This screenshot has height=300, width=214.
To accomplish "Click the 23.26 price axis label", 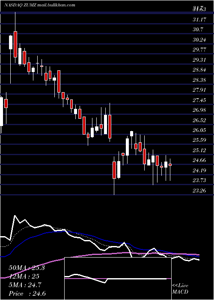I will pos(199,191).
